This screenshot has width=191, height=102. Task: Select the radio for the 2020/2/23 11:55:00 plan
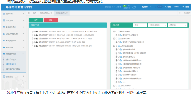point(35,31)
